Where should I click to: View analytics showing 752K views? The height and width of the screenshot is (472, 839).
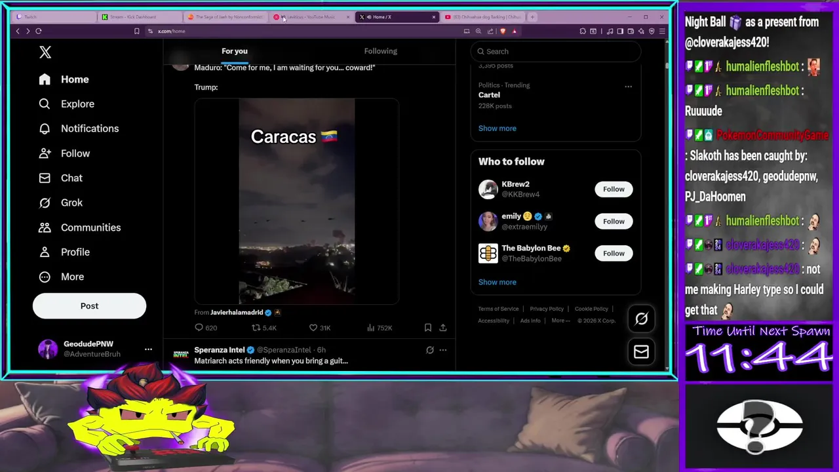pos(380,328)
